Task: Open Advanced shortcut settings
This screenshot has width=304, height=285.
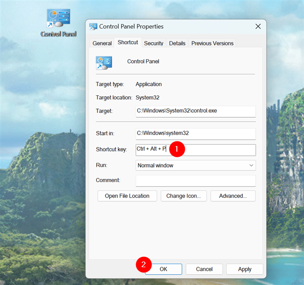Action: (233, 196)
